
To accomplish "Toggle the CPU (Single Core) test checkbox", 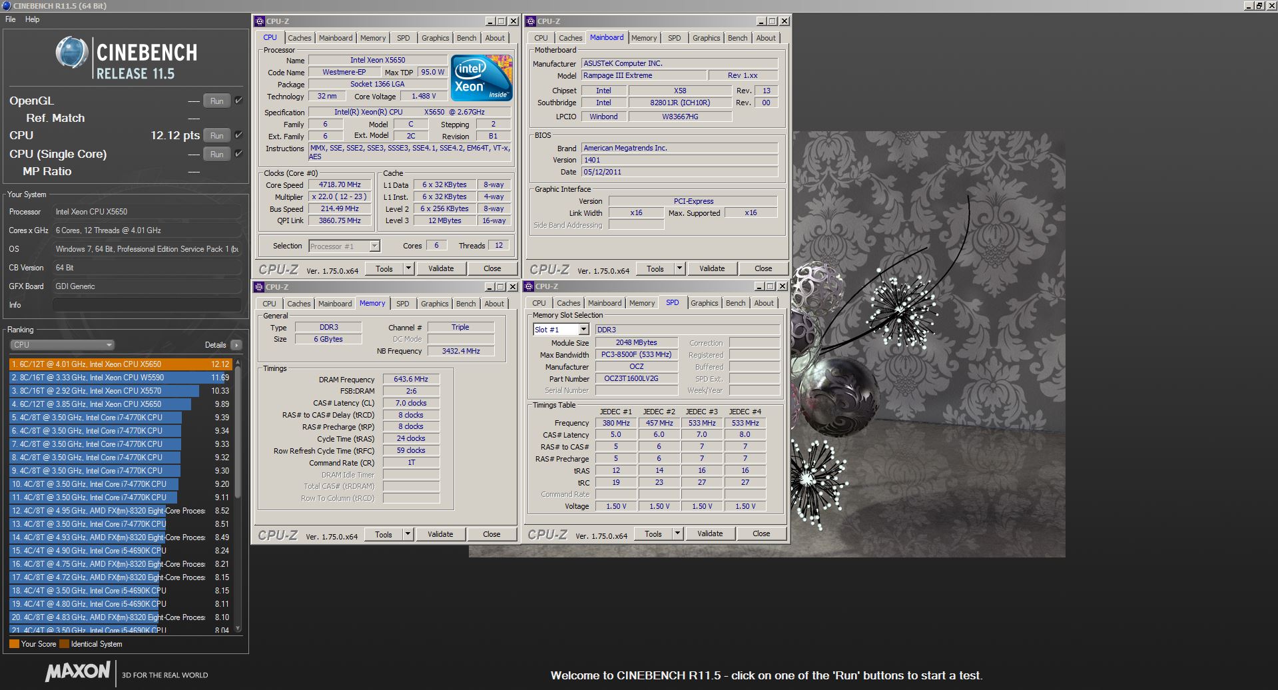I will (x=238, y=154).
